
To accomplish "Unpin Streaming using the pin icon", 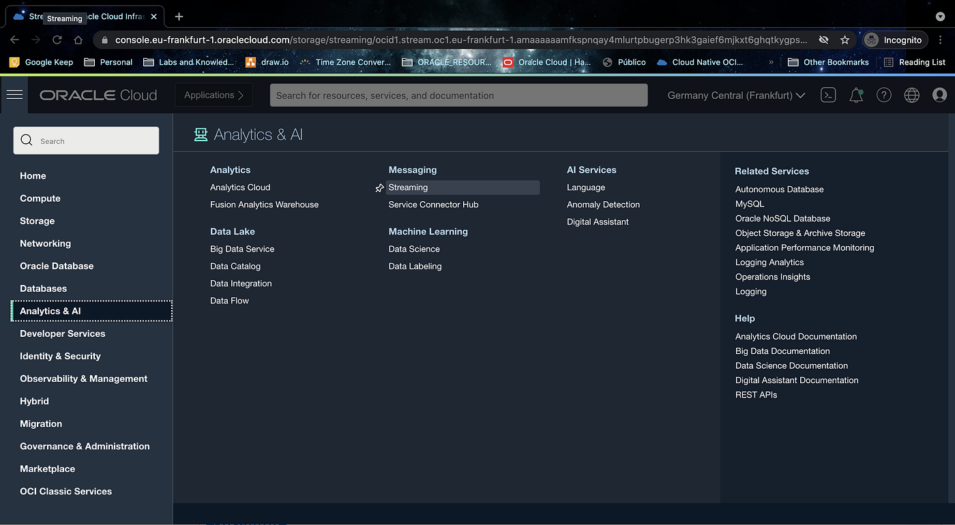I will pyautogui.click(x=379, y=188).
